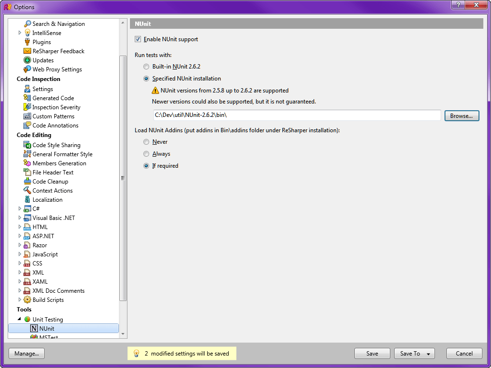Image resolution: width=491 pixels, height=368 pixels.
Task: Click the Localization icon
Action: pyautogui.click(x=27, y=199)
